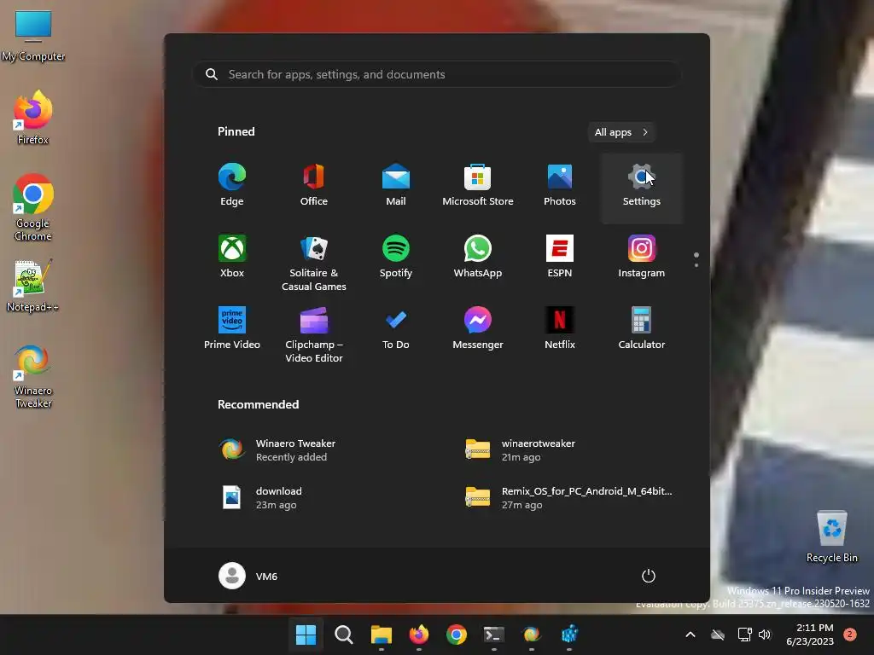Open recommended winaerotweaker folder
The height and width of the screenshot is (655, 874).
pos(562,449)
